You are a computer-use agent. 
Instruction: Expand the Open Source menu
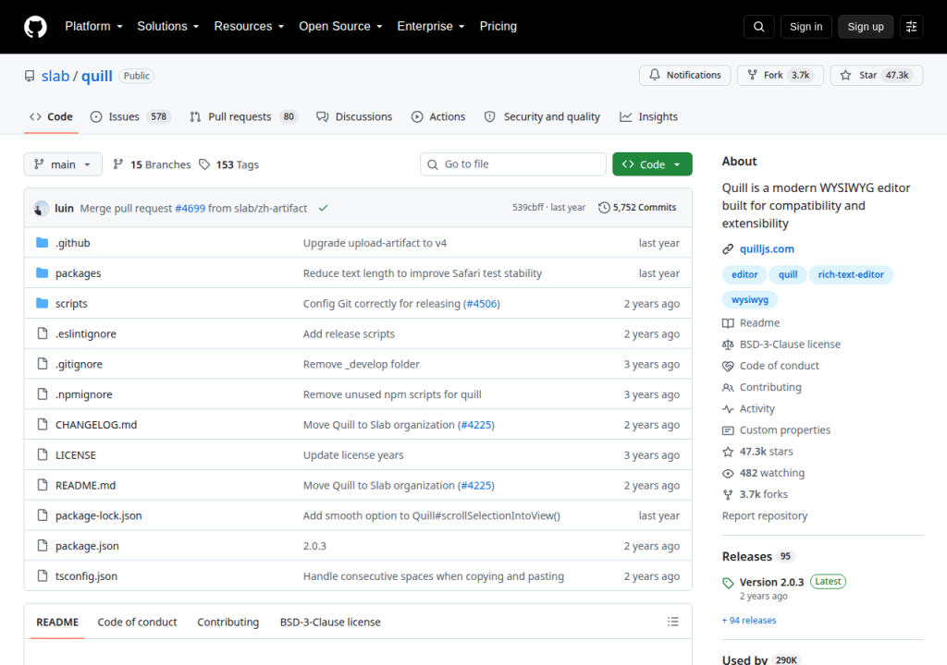340,27
